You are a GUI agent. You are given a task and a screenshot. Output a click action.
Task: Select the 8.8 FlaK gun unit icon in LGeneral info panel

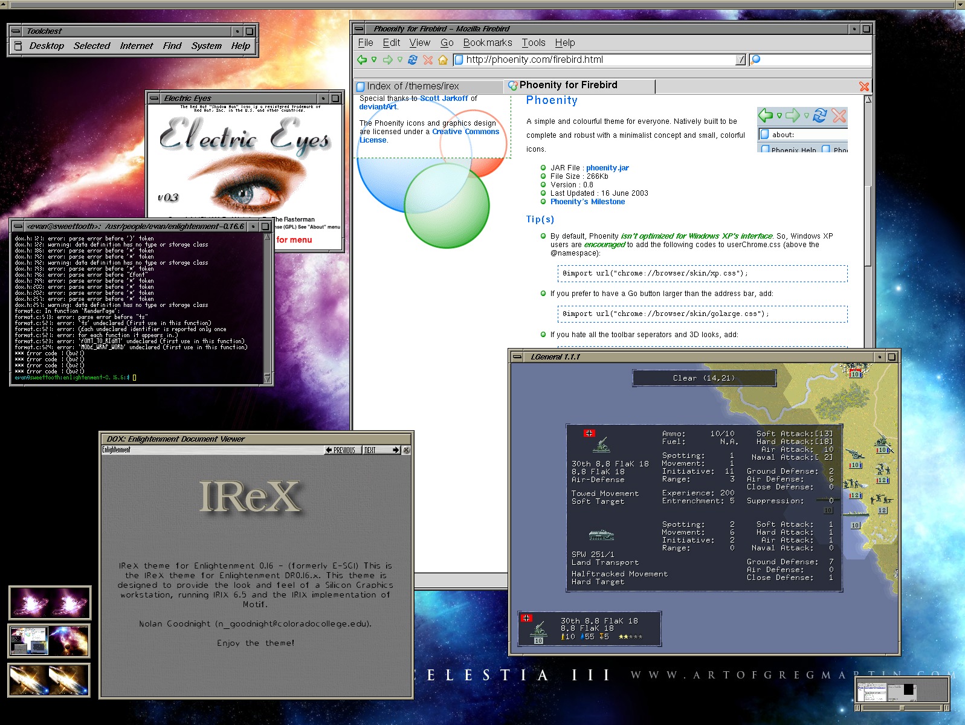pyautogui.click(x=601, y=445)
